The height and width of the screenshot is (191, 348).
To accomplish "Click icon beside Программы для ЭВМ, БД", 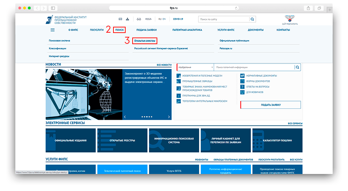I will tap(179, 96).
